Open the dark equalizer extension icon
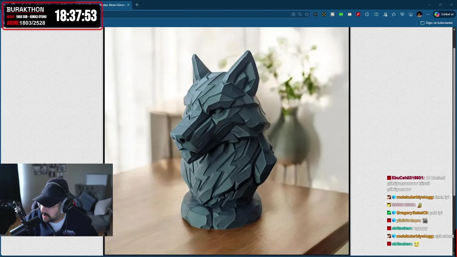Viewport: 457px width, 257px height. [315, 14]
